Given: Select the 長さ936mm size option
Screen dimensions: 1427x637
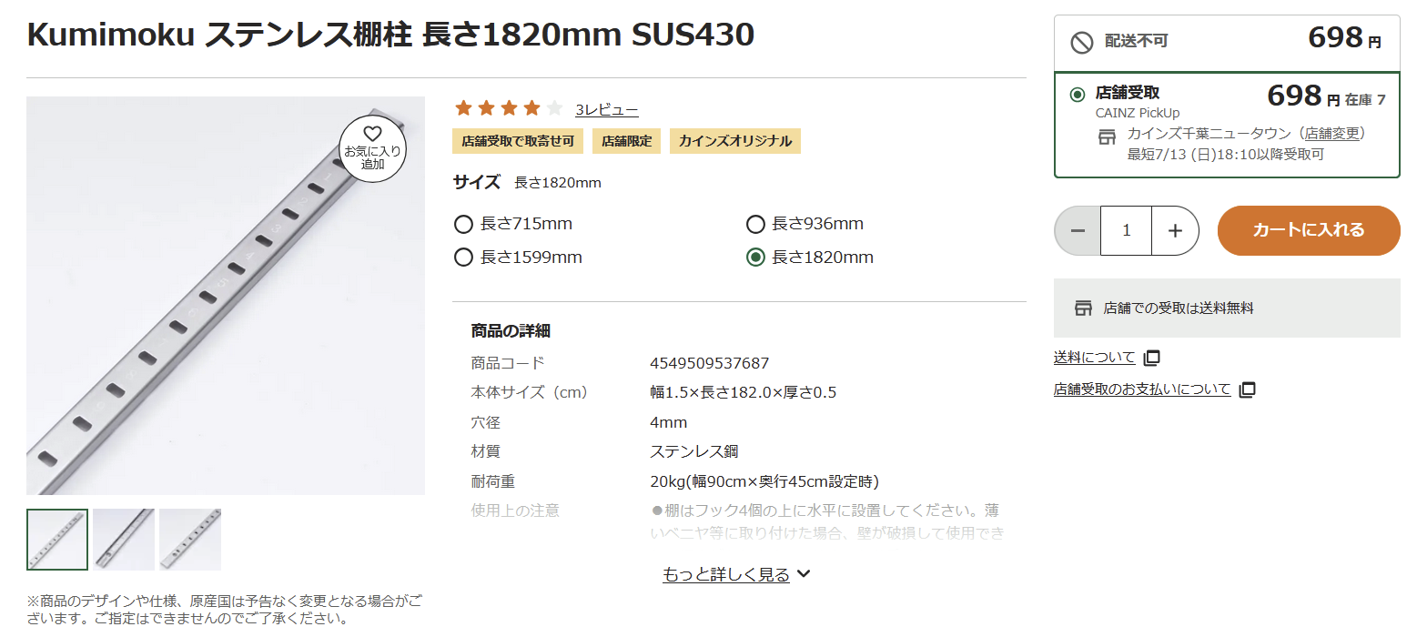Looking at the screenshot, I should point(755,224).
